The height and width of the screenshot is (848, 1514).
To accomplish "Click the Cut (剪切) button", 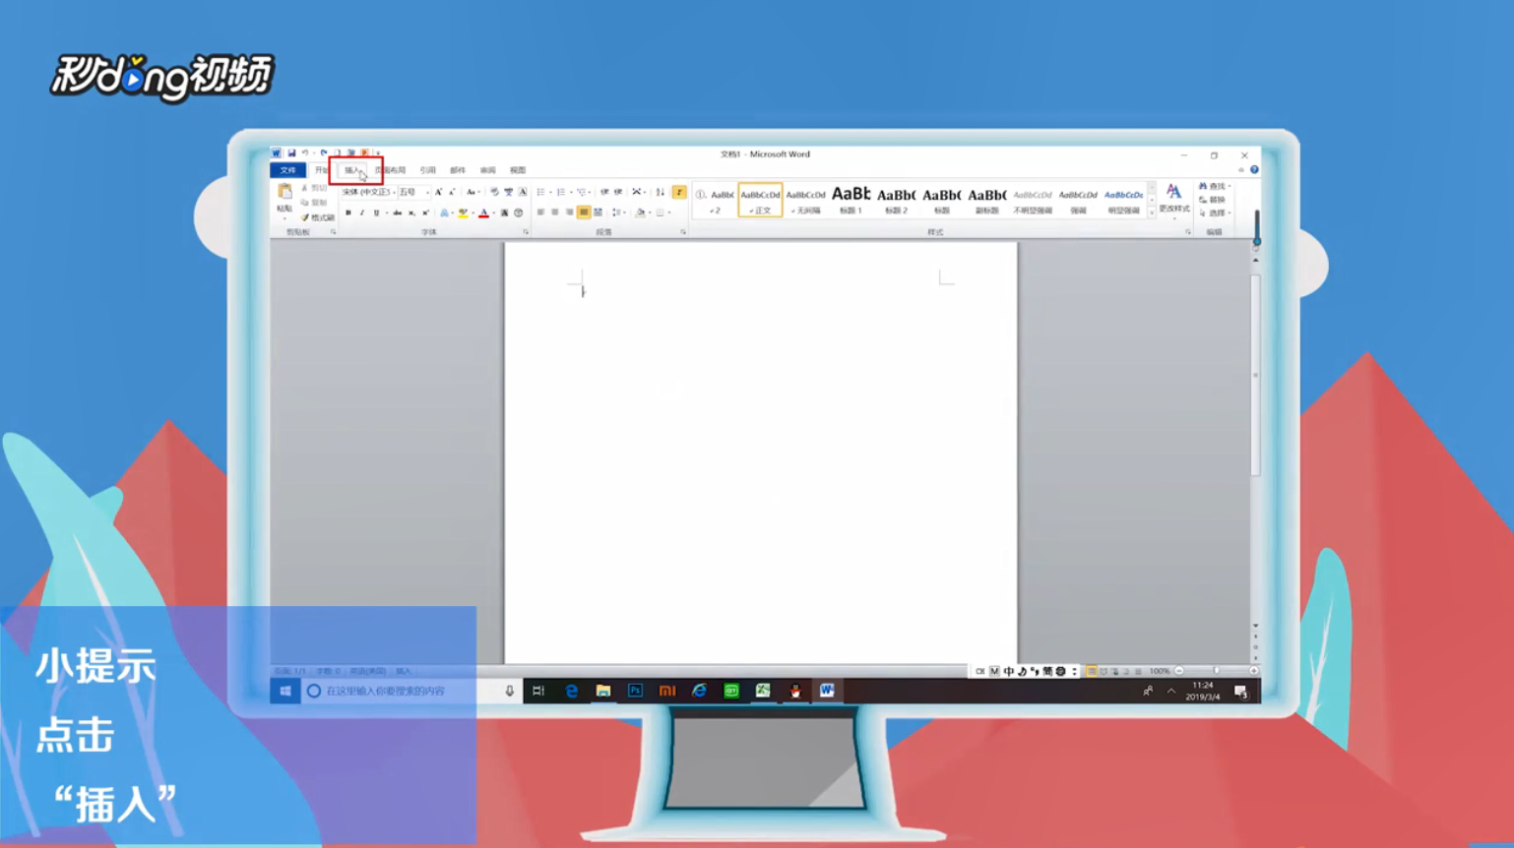I will pos(314,188).
